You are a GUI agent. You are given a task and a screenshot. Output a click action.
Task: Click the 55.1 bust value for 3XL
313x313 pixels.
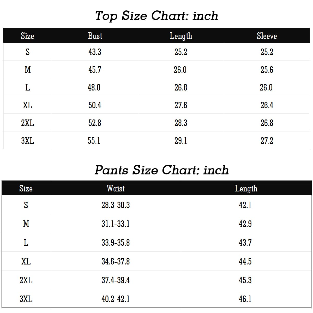pos(94,141)
